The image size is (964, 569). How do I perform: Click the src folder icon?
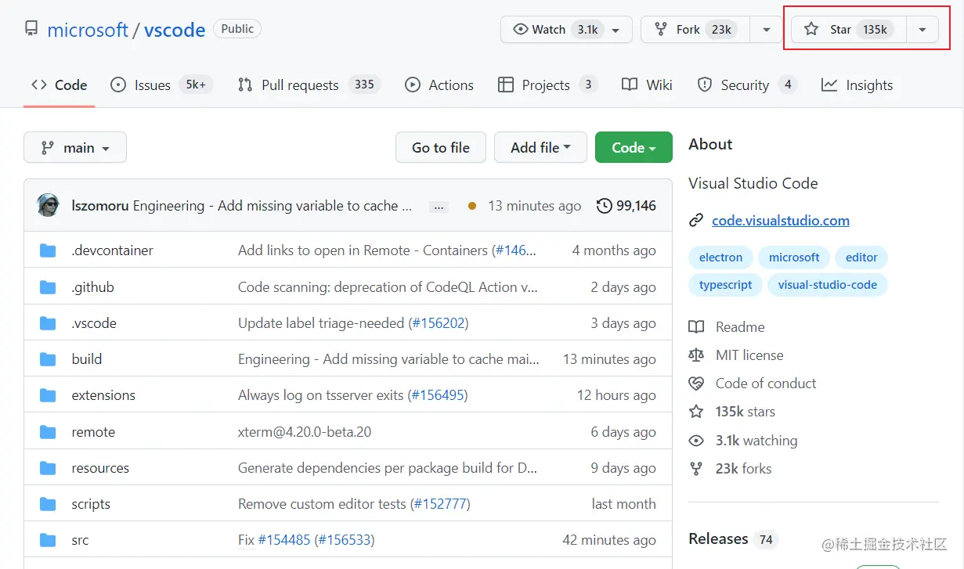coord(48,540)
